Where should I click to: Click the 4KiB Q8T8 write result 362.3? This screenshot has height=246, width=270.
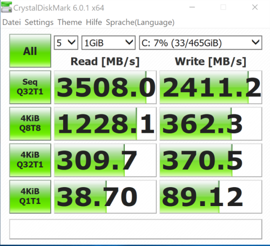211,124
